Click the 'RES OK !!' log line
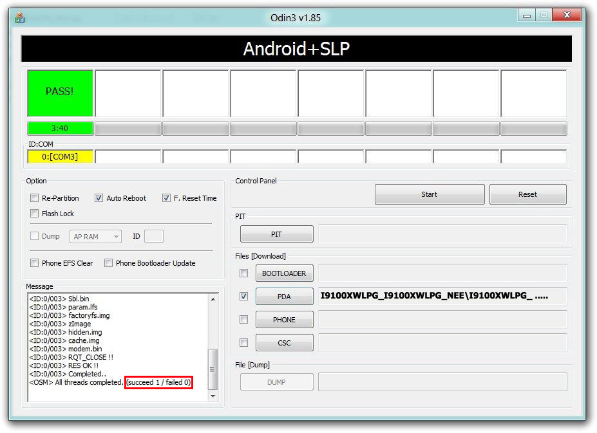This screenshot has width=597, height=433. coord(64,365)
